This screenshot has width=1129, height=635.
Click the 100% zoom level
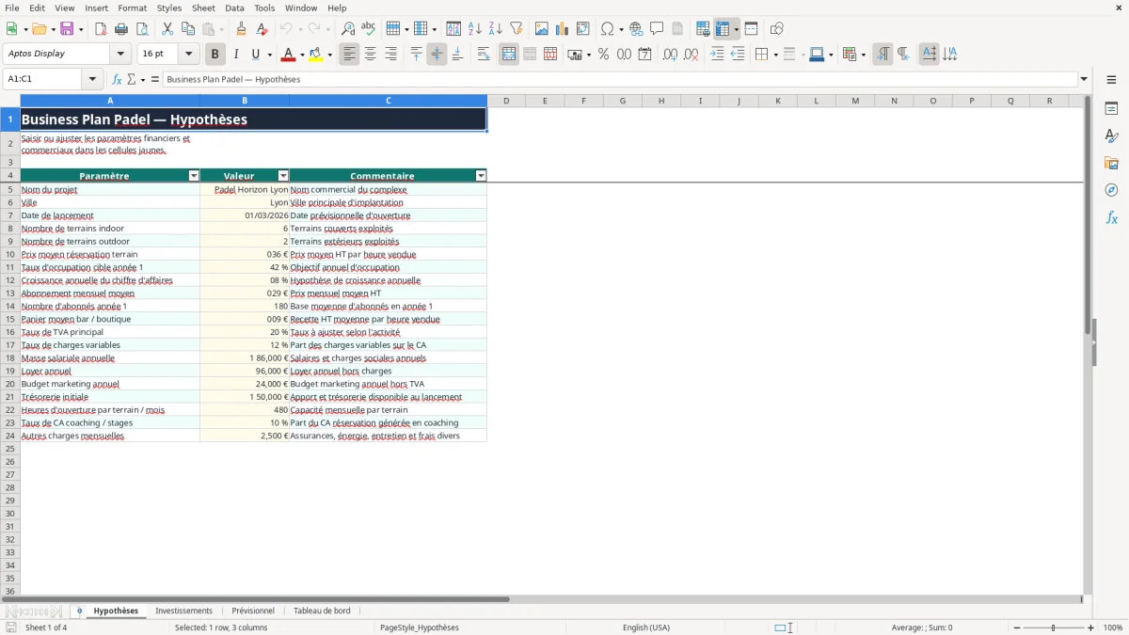coord(1113,627)
